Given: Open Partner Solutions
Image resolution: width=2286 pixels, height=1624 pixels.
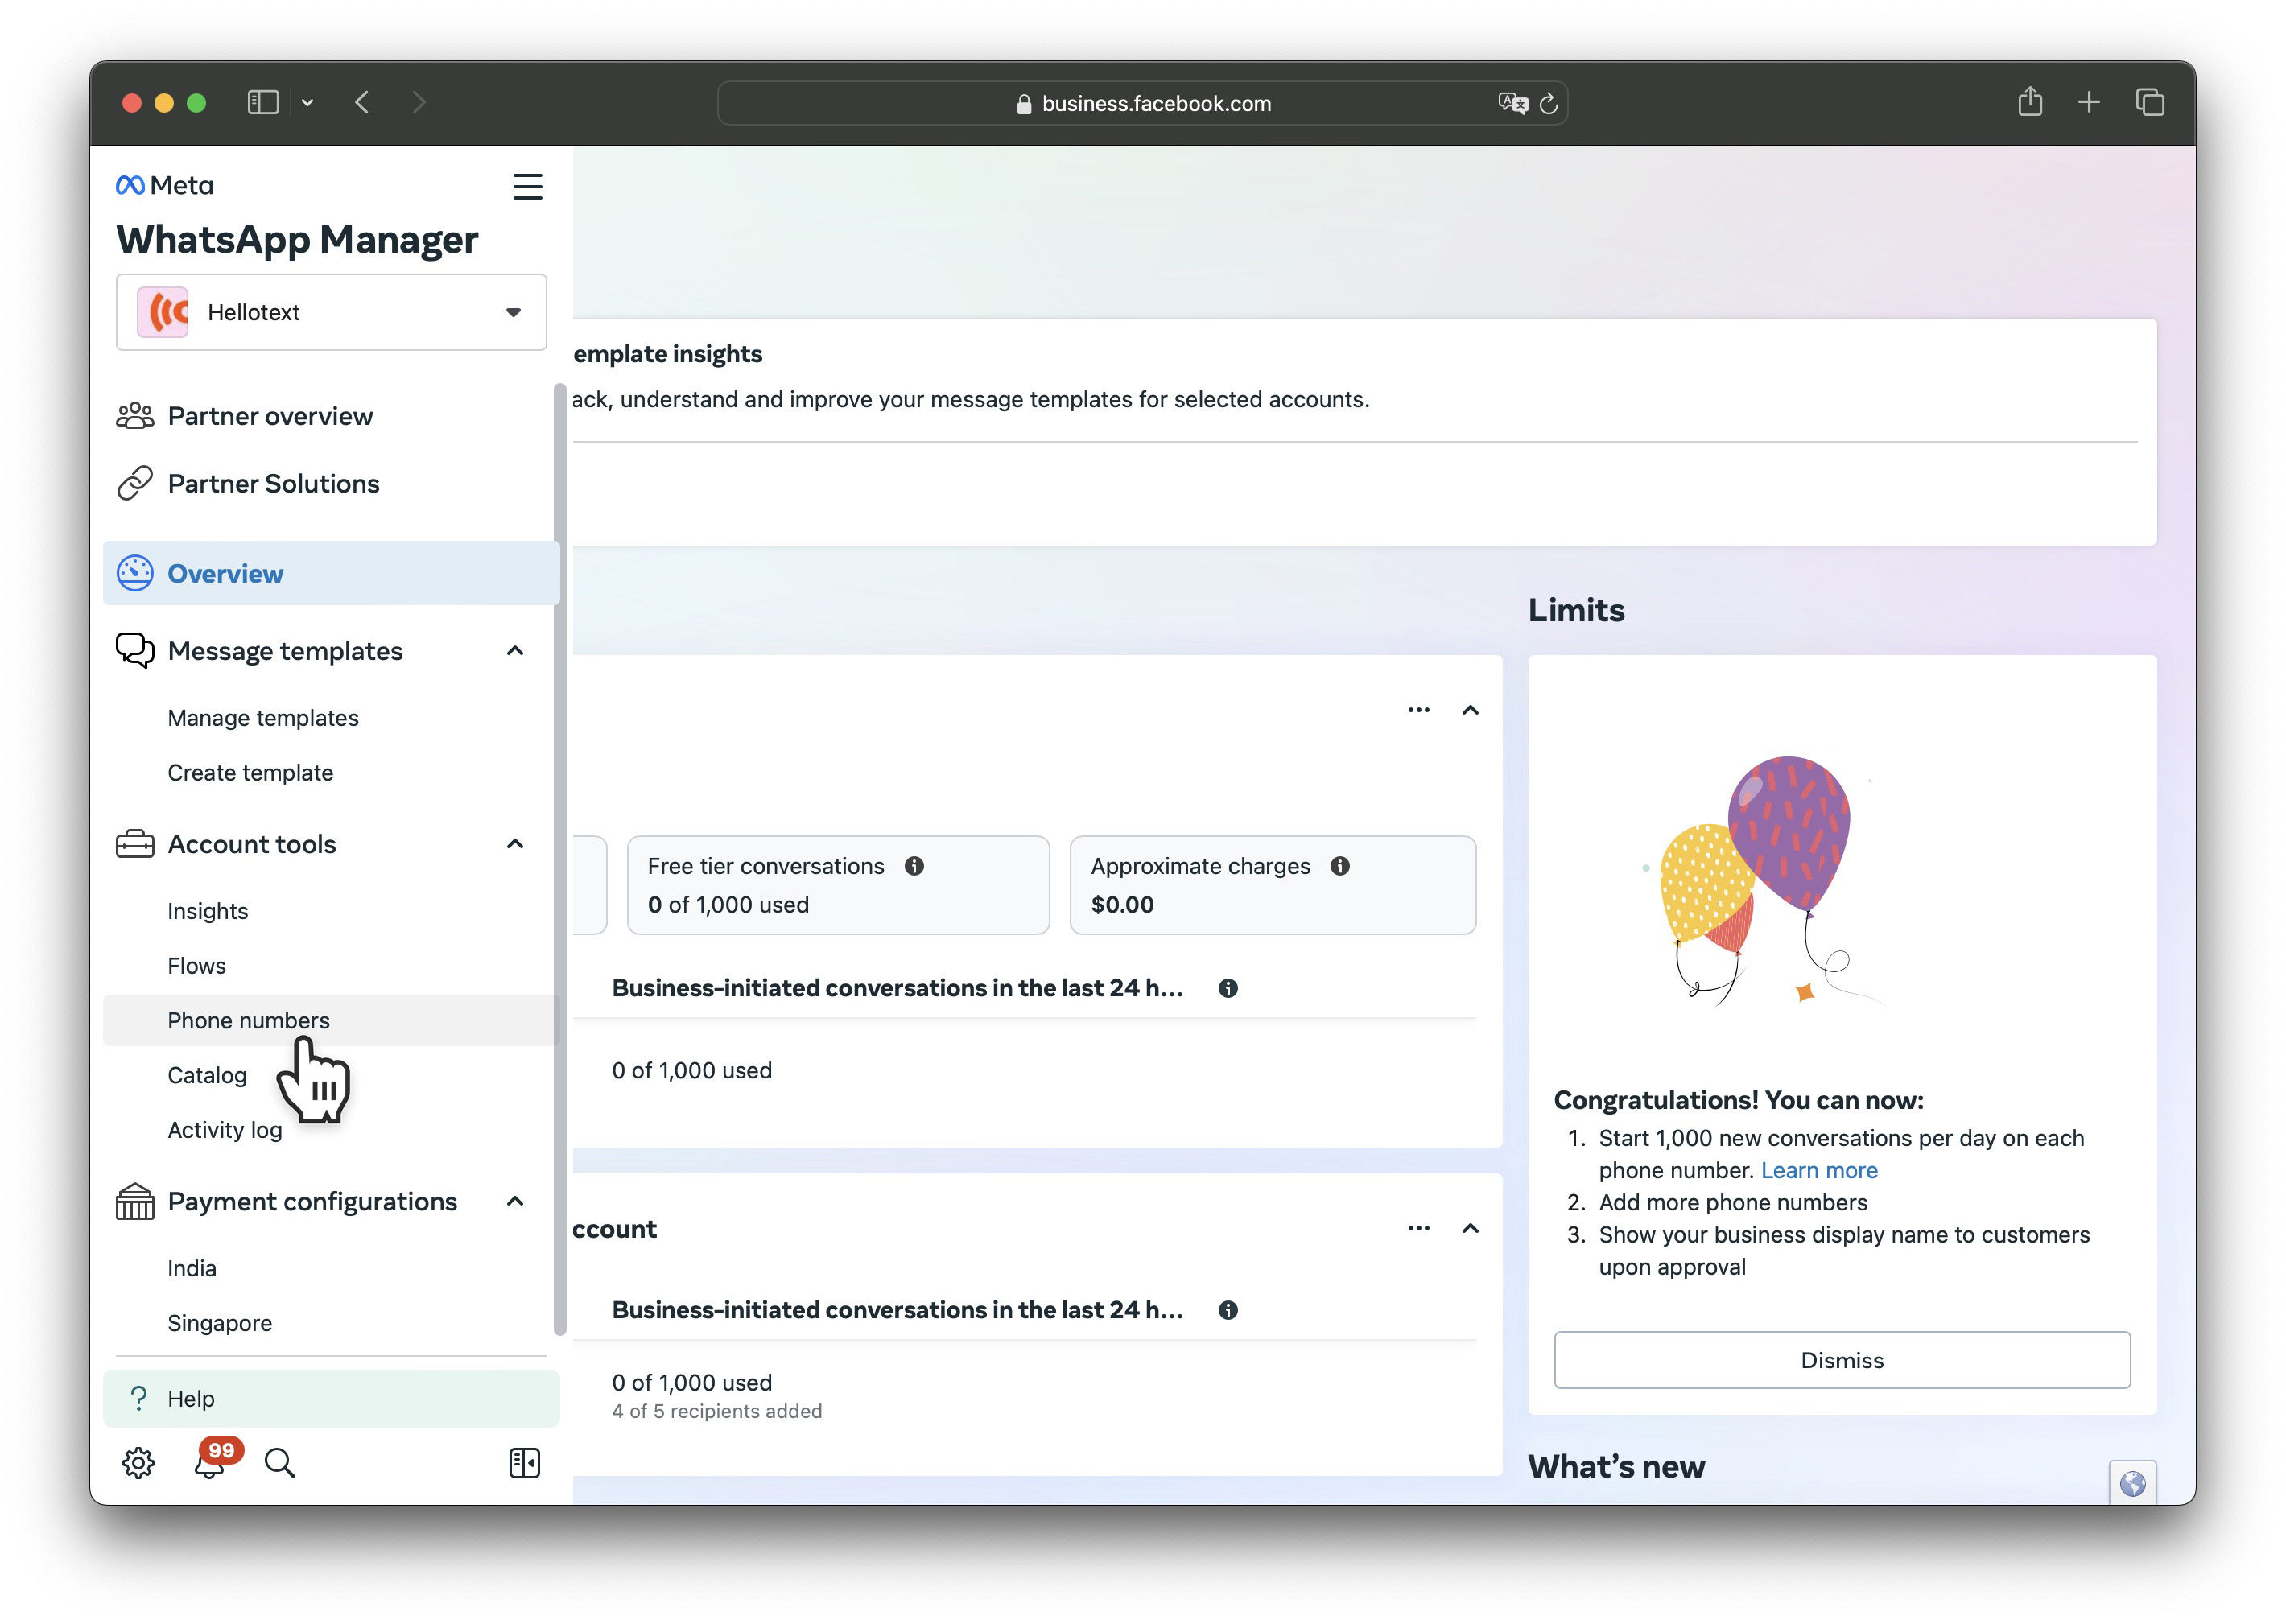Looking at the screenshot, I should tap(273, 484).
